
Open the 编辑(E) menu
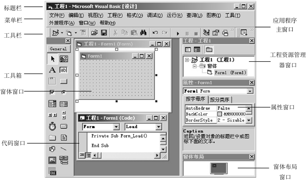point(76,15)
